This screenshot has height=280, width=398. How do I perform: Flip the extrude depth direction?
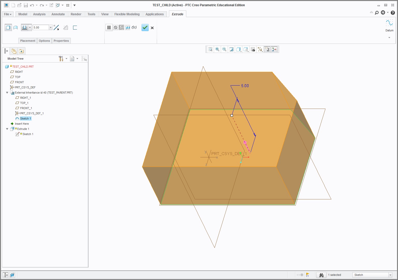56,27
